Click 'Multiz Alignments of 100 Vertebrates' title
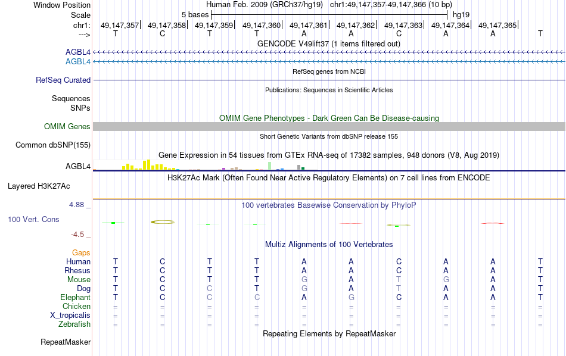The height and width of the screenshot is (356, 566). (x=329, y=245)
